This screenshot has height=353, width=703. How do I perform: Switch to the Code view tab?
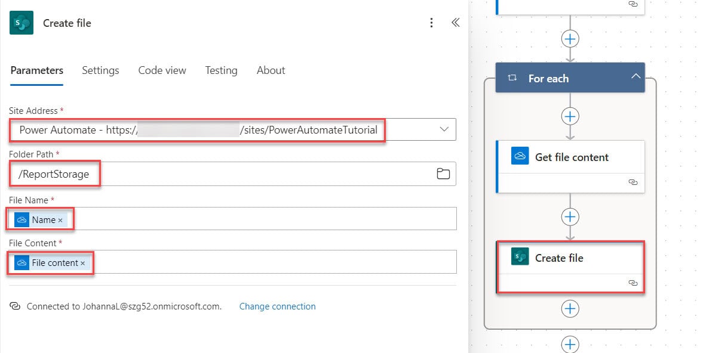(162, 70)
